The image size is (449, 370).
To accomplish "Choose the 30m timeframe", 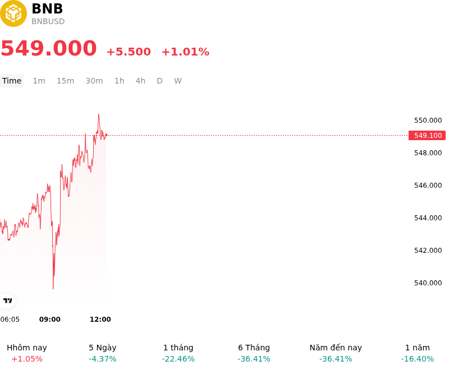I will point(94,81).
